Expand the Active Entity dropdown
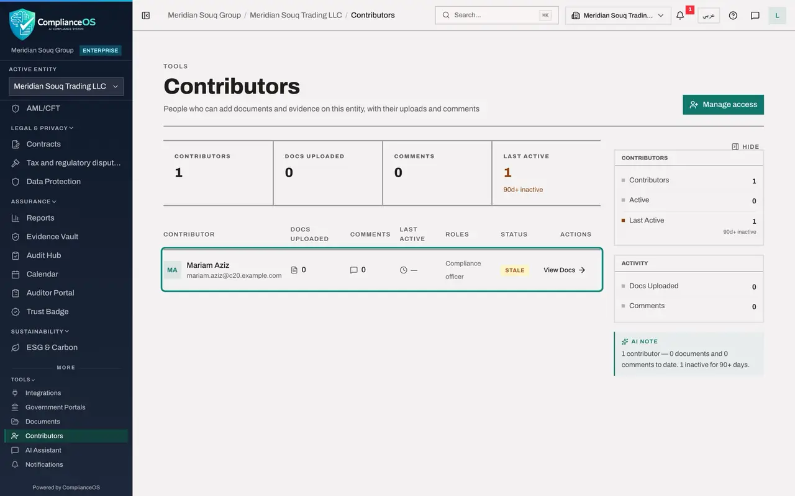795x496 pixels. [x=66, y=86]
